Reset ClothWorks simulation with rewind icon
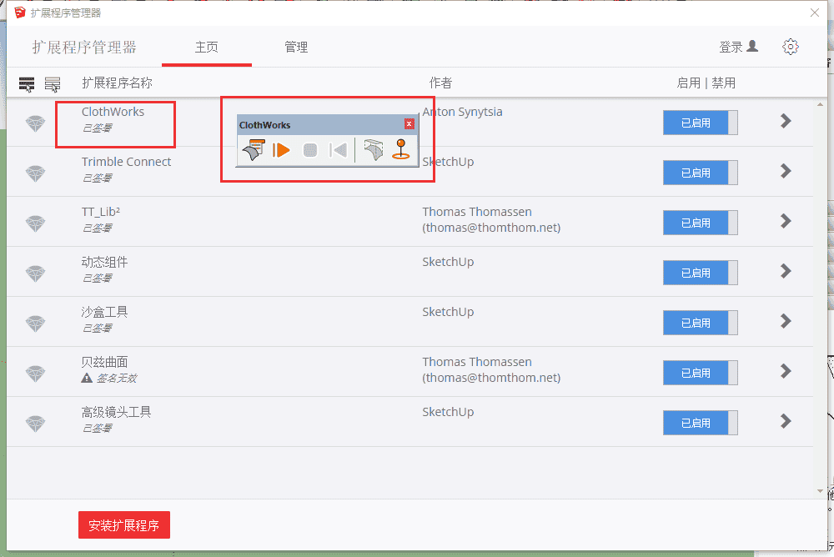The width and height of the screenshot is (834, 557). [339, 150]
